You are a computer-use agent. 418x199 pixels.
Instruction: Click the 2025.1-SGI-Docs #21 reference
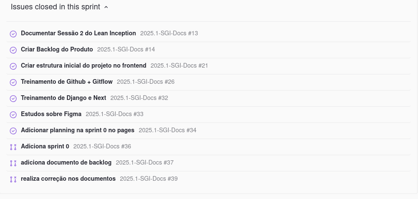[179, 66]
